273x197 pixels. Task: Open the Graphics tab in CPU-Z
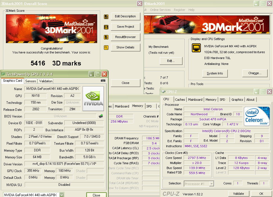tap(237, 100)
